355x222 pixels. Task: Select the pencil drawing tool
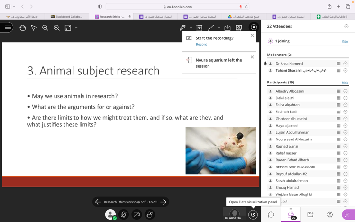pyautogui.click(x=182, y=28)
